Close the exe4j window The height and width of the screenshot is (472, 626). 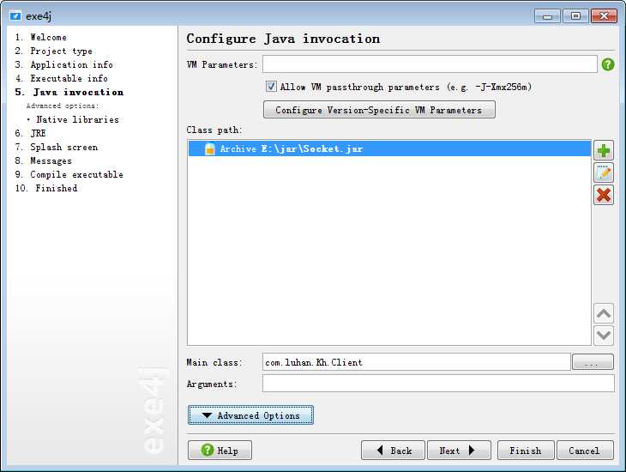click(604, 16)
